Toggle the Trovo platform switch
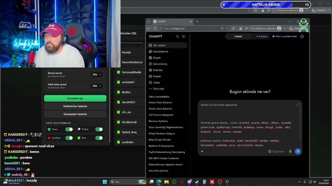Image resolution: width=332 pixels, height=186 pixels. (x=69, y=129)
